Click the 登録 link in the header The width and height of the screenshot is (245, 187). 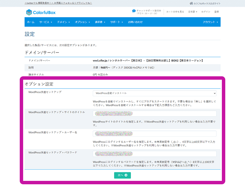[x=217, y=12]
